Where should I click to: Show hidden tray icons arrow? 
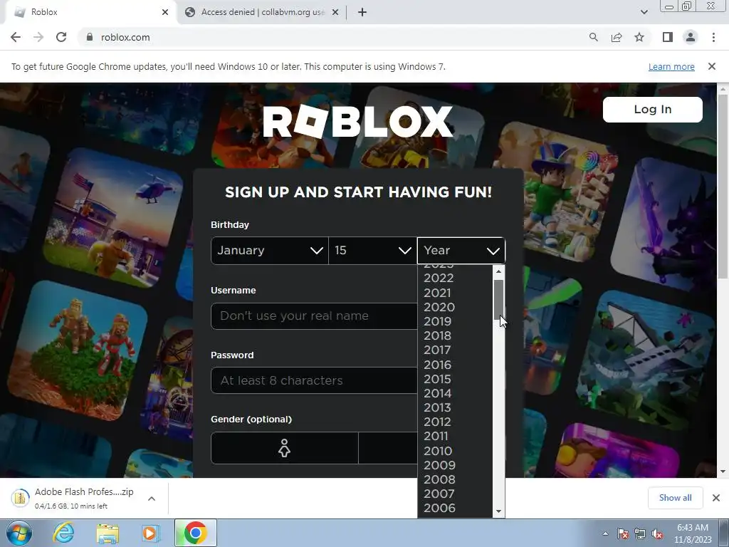pyautogui.click(x=605, y=533)
